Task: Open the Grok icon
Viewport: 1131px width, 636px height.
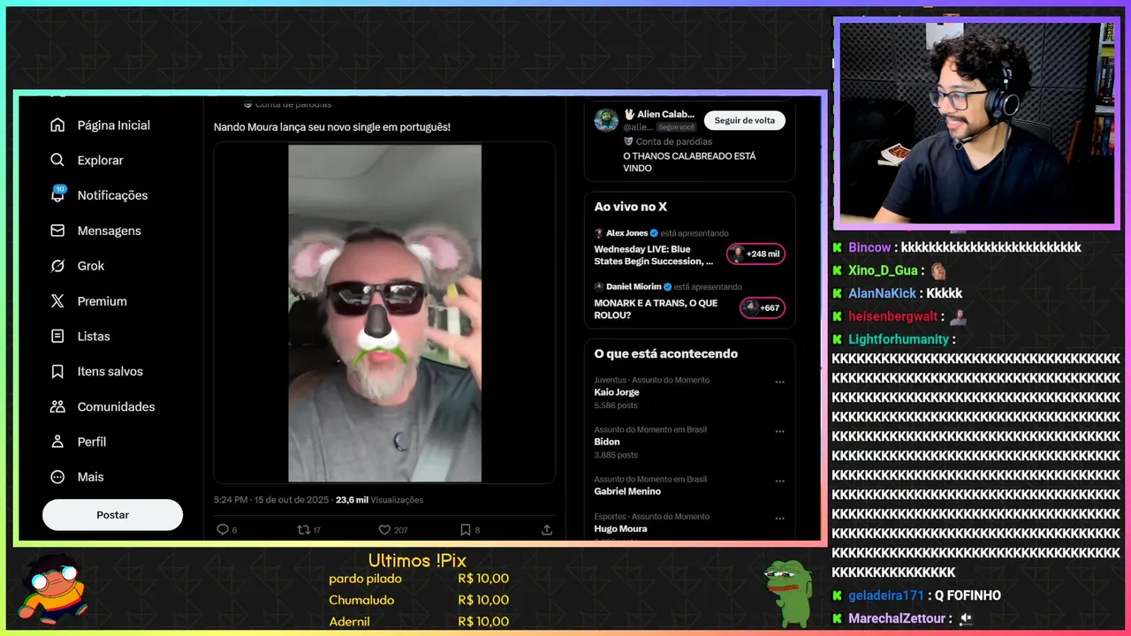Action: pos(57,266)
